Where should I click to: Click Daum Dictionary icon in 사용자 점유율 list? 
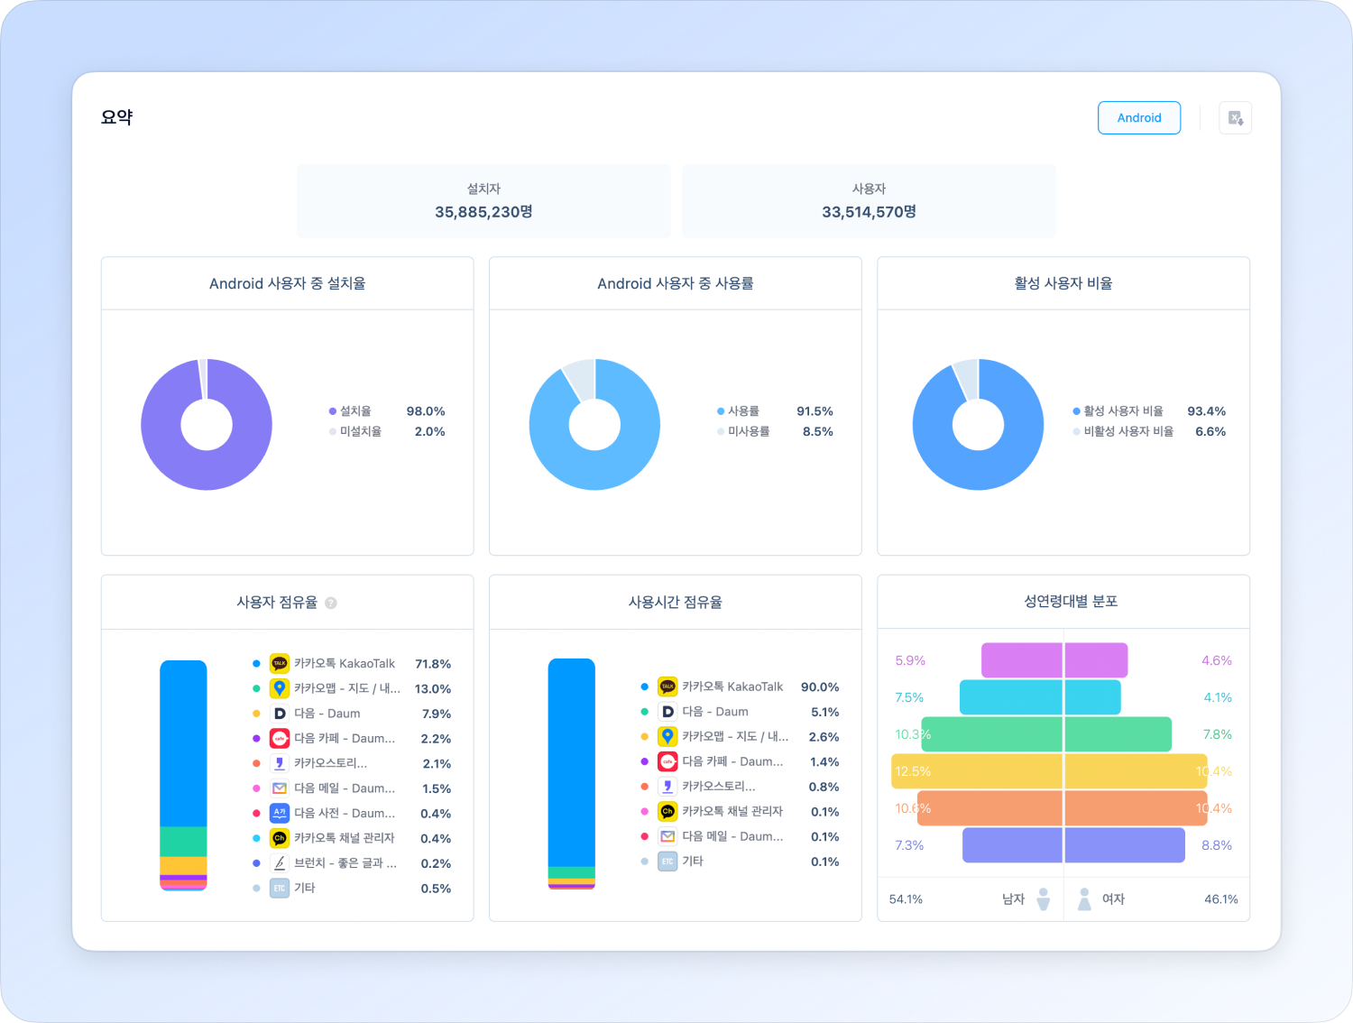point(280,814)
